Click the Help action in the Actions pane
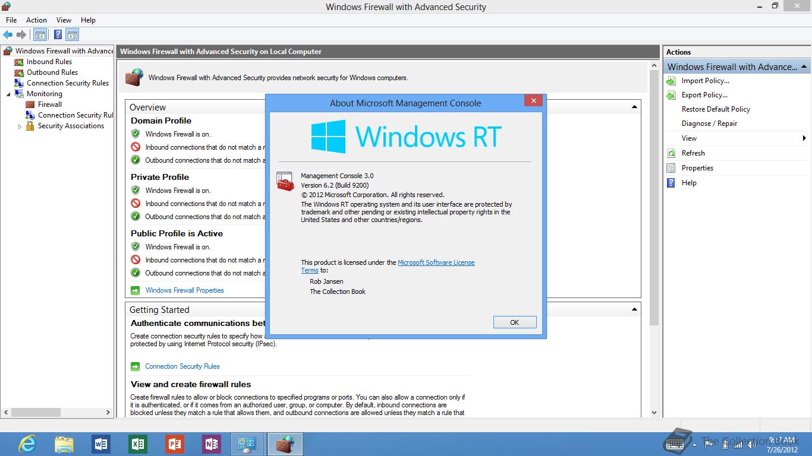Screen dimensions: 812x456 689,183
